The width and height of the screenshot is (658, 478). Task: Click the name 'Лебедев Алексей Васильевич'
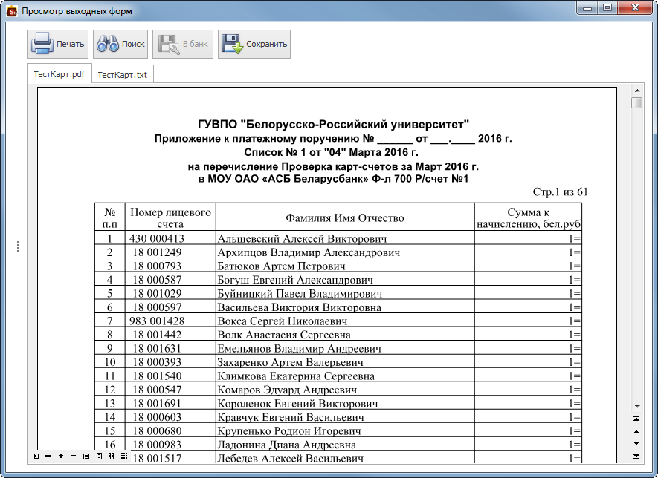pyautogui.click(x=290, y=458)
